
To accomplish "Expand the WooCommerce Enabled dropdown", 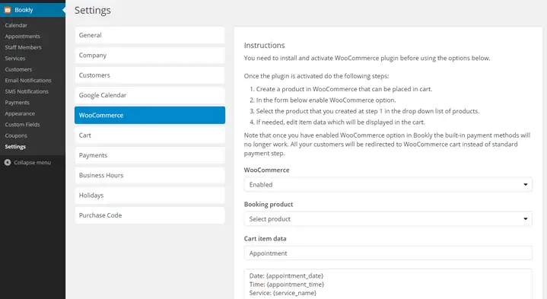I will (x=388, y=185).
